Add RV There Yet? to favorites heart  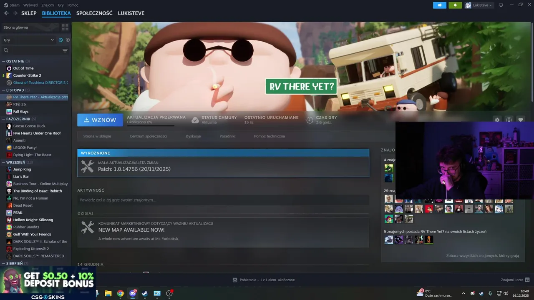click(x=521, y=120)
